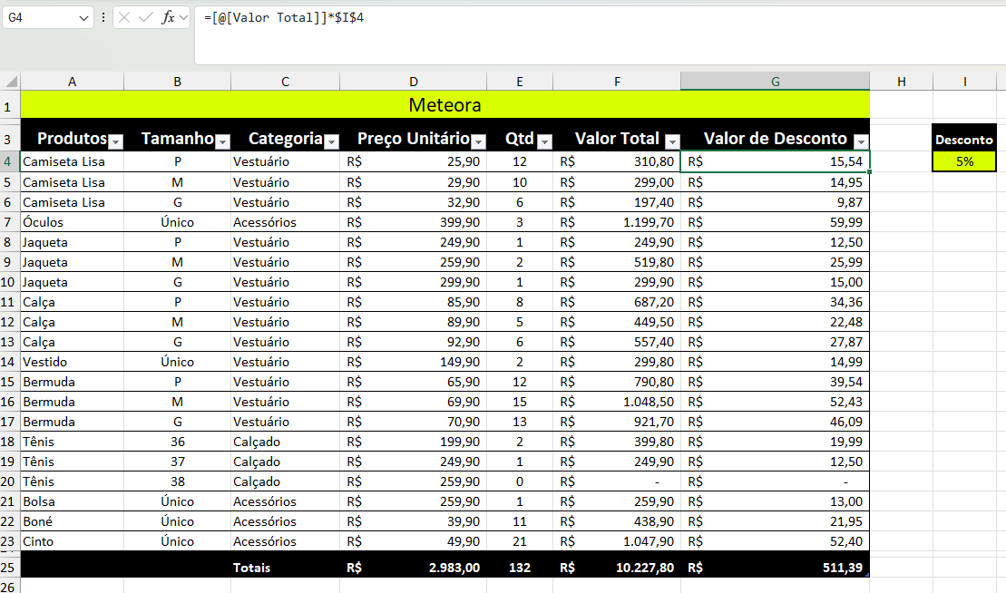This screenshot has width=1006, height=593.
Task: Click the Meteora title cell
Action: tap(445, 104)
